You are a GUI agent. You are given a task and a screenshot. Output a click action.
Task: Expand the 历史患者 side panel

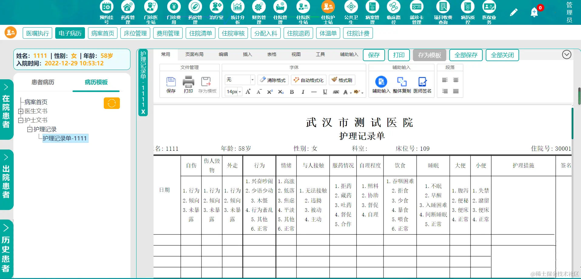coord(6,249)
